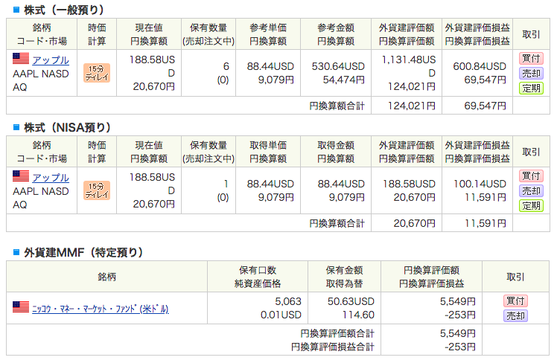Click the -253円 loss total in MMF summary
Viewport: 557px width, 363px height.
(x=460, y=347)
